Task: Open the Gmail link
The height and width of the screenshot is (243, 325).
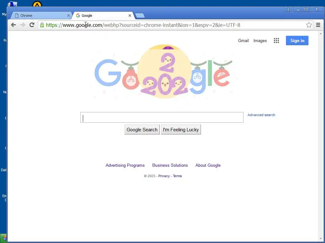Action: [243, 41]
